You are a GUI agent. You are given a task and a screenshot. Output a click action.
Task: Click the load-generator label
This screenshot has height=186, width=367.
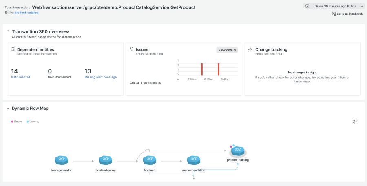click(x=62, y=170)
